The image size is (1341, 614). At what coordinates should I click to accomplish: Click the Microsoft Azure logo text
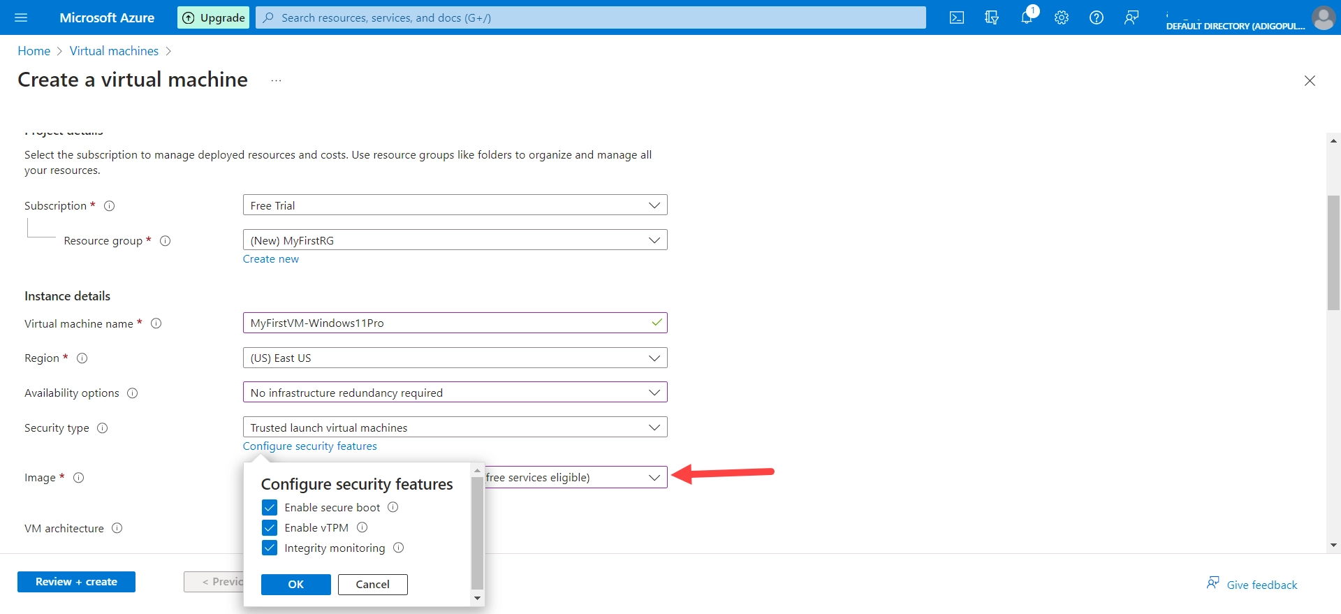[107, 17]
